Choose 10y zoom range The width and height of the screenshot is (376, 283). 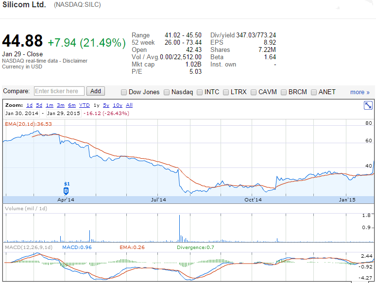(x=118, y=105)
